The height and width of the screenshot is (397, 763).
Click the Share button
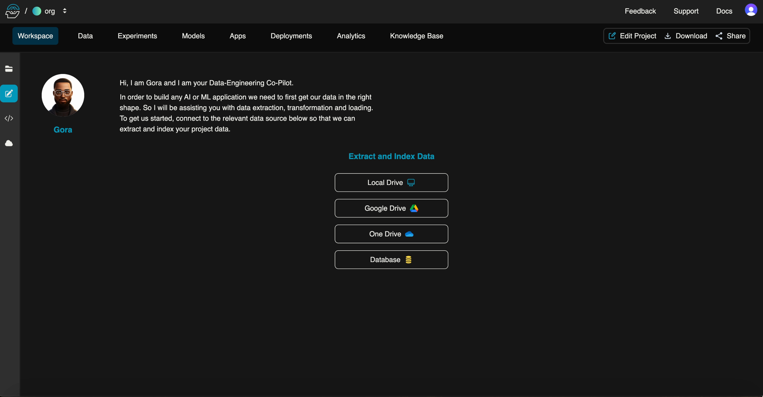pos(730,36)
